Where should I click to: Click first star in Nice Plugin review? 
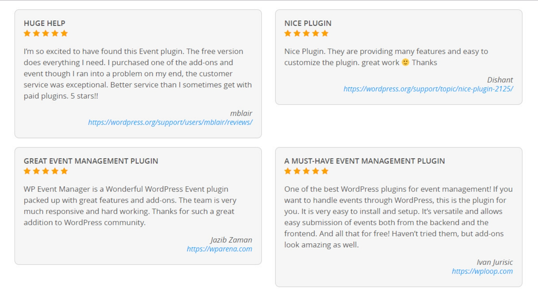(x=288, y=33)
